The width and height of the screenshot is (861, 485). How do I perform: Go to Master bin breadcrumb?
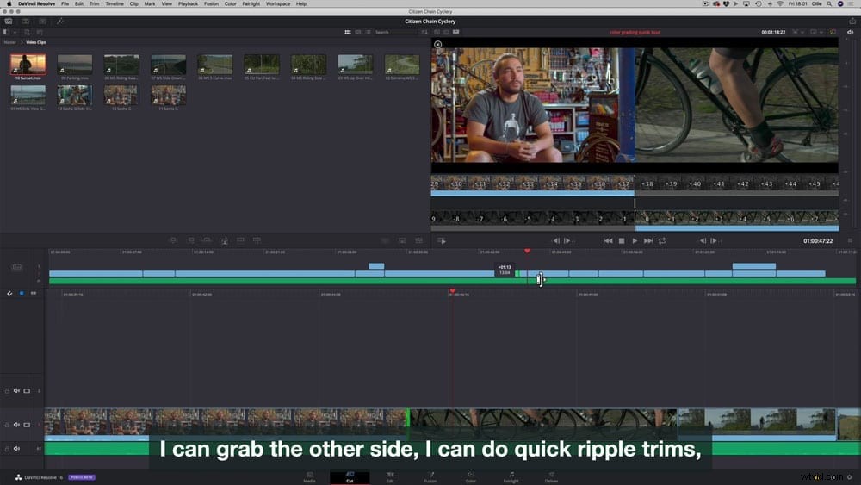9,42
